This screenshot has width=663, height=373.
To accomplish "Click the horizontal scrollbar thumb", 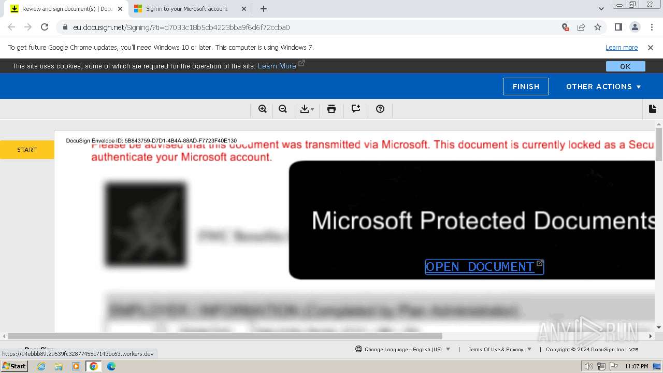I will coord(225,336).
